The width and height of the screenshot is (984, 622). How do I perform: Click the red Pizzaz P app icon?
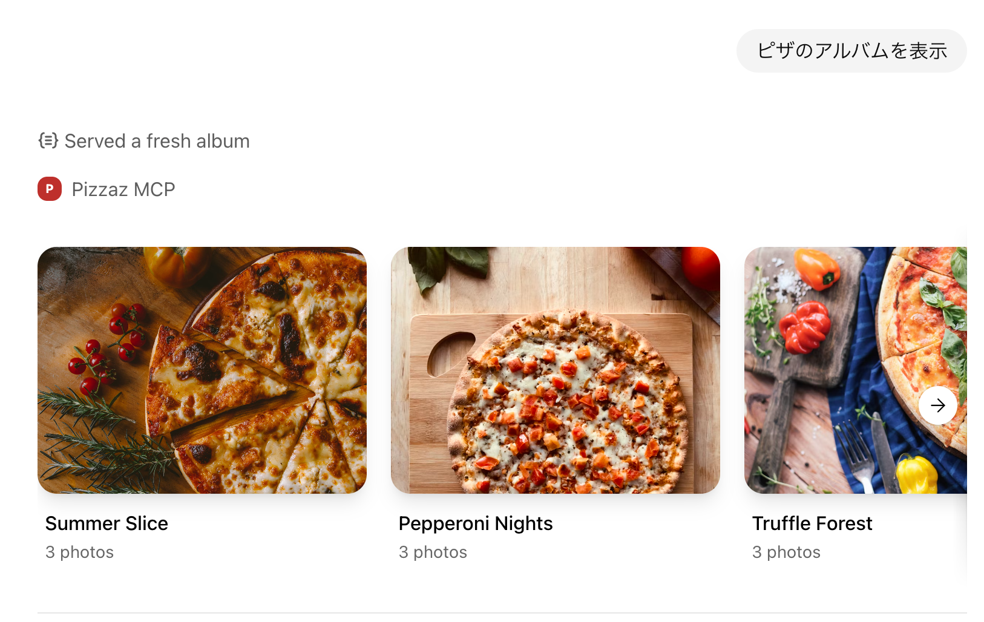[50, 189]
